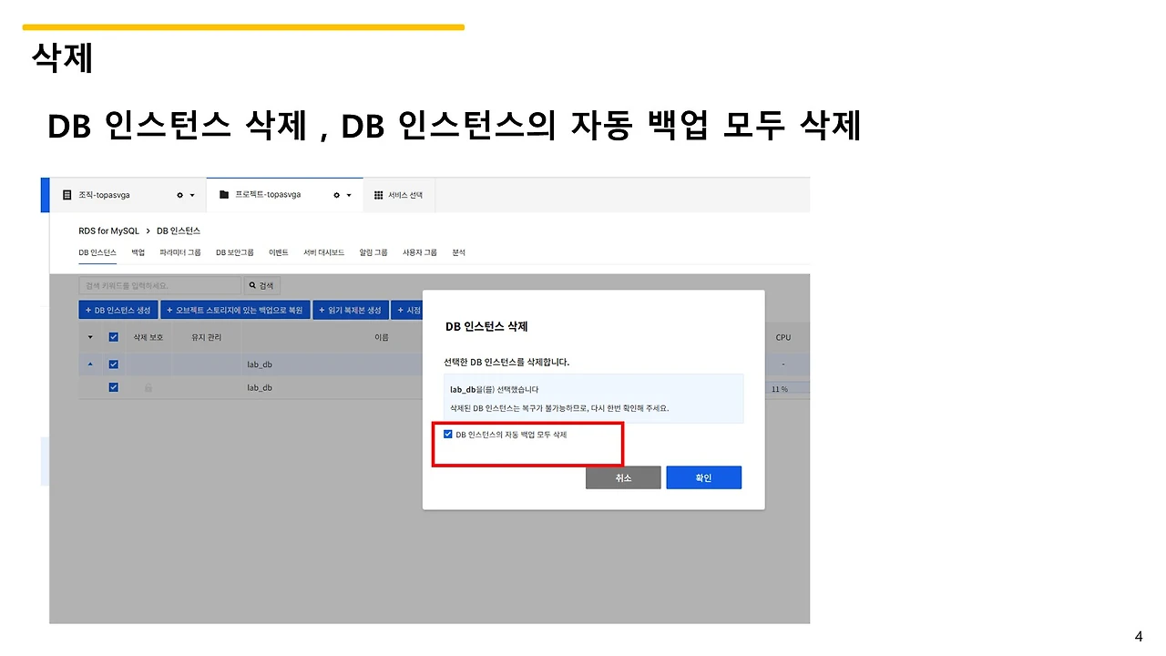
Task: Check the checkbox on the second lab_db row
Action: [x=113, y=387]
